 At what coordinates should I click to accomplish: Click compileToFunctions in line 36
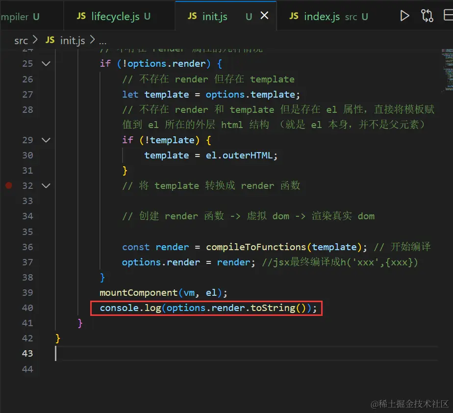point(256,247)
